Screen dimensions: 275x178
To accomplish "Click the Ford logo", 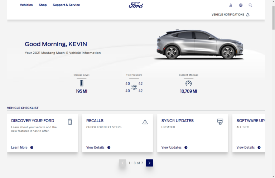I will (x=136, y=5).
